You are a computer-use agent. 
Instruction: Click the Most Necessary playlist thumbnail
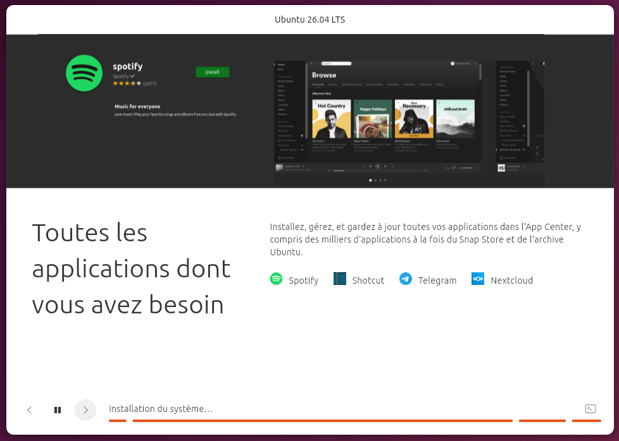pos(414,119)
